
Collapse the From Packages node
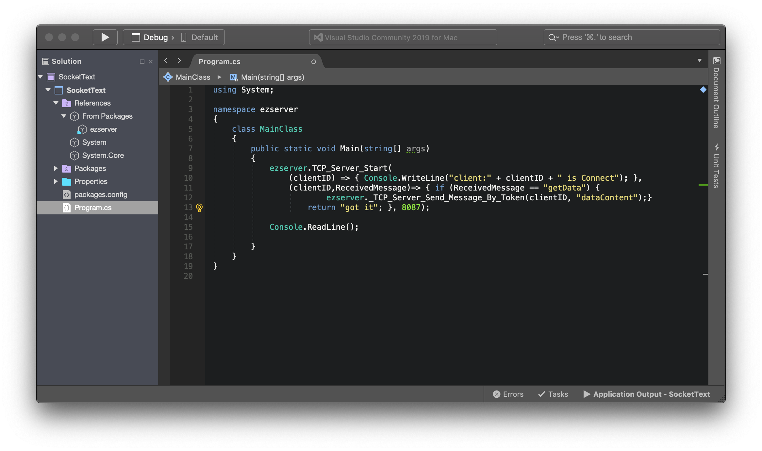click(64, 116)
